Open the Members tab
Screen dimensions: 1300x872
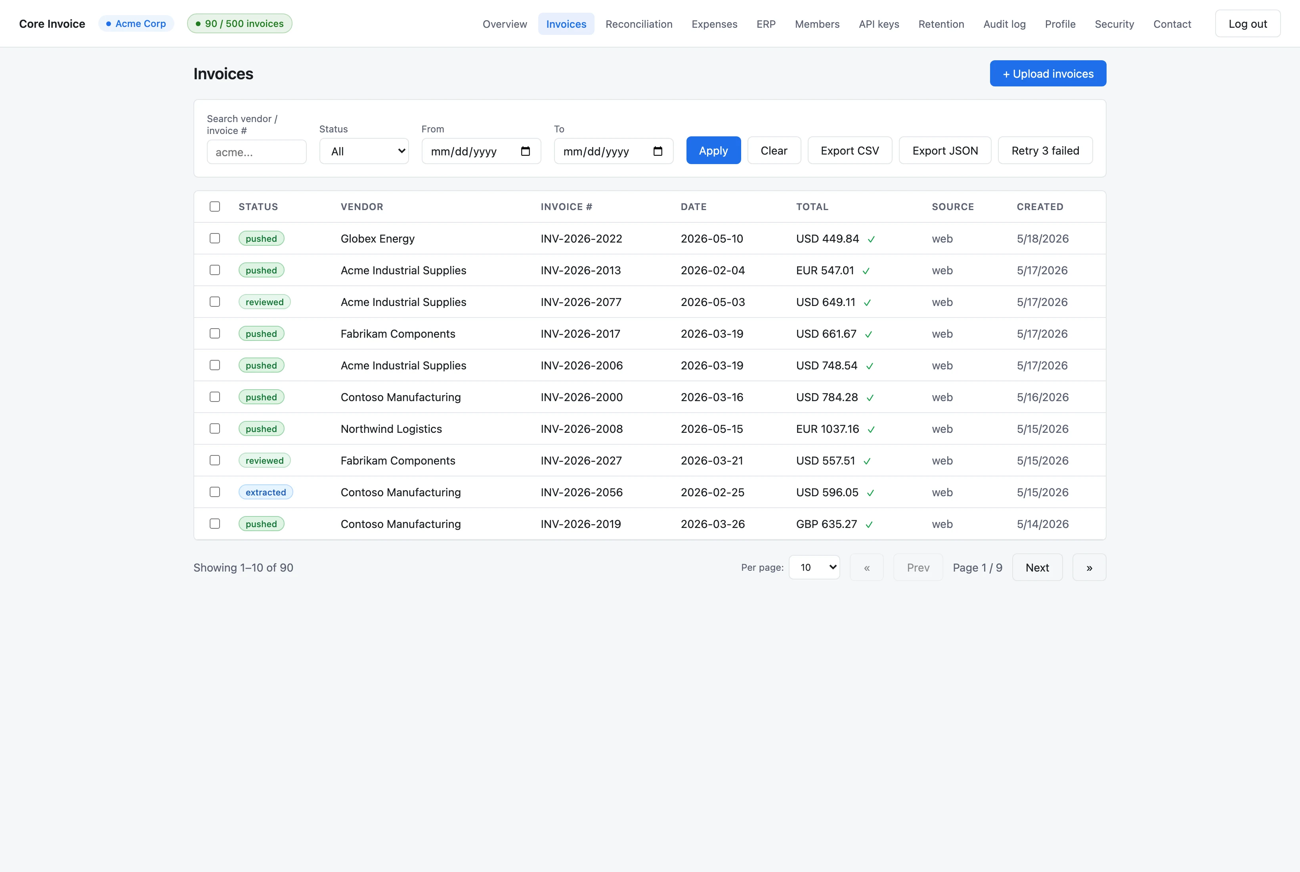(817, 24)
